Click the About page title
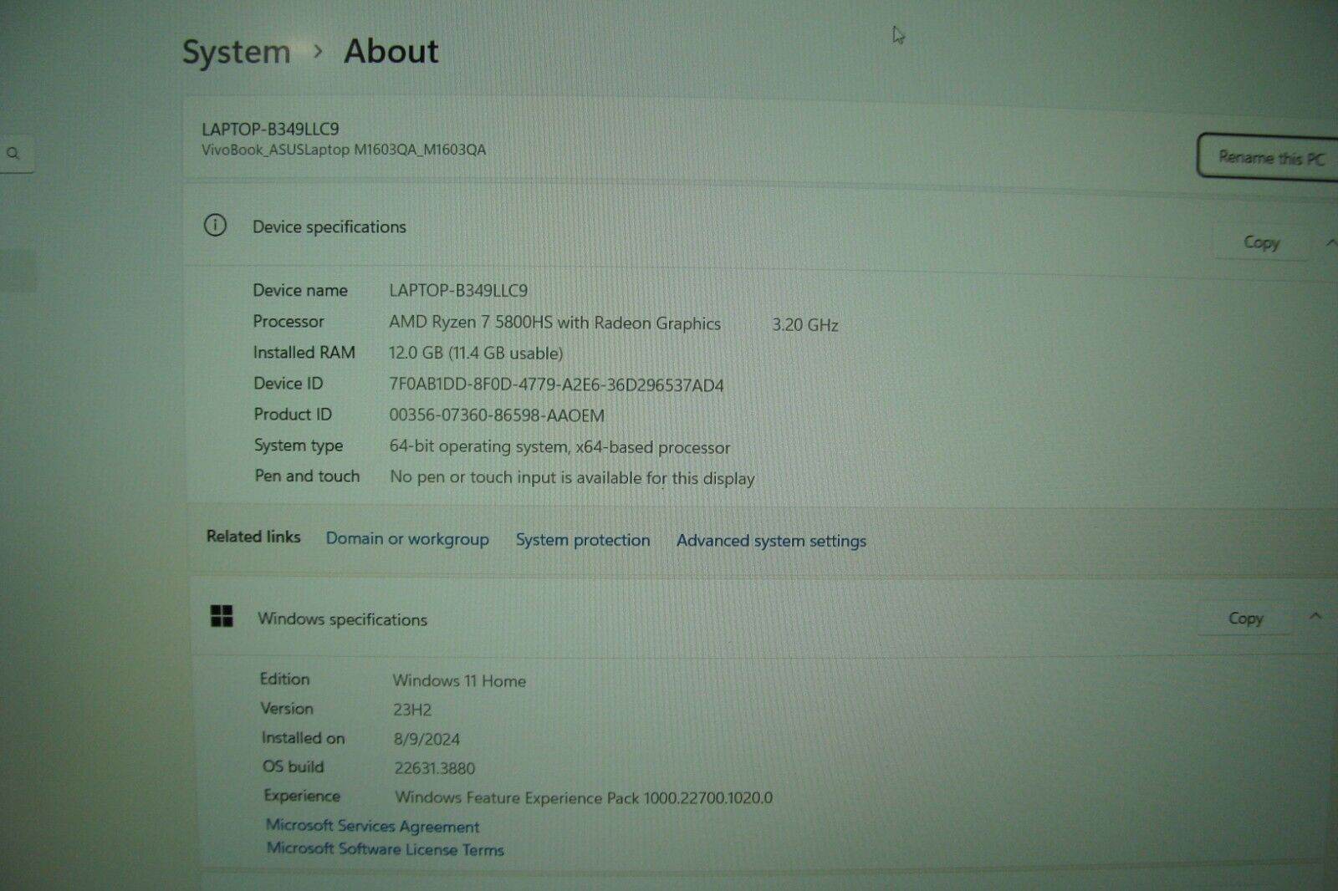This screenshot has width=1338, height=891. (391, 51)
